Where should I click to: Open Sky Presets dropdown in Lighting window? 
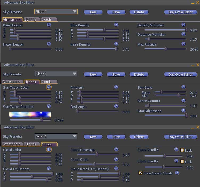coord(56,74)
